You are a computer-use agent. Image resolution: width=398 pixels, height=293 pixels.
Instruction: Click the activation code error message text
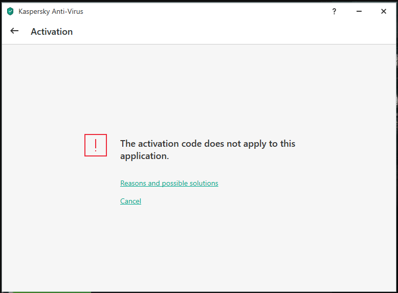(208, 150)
